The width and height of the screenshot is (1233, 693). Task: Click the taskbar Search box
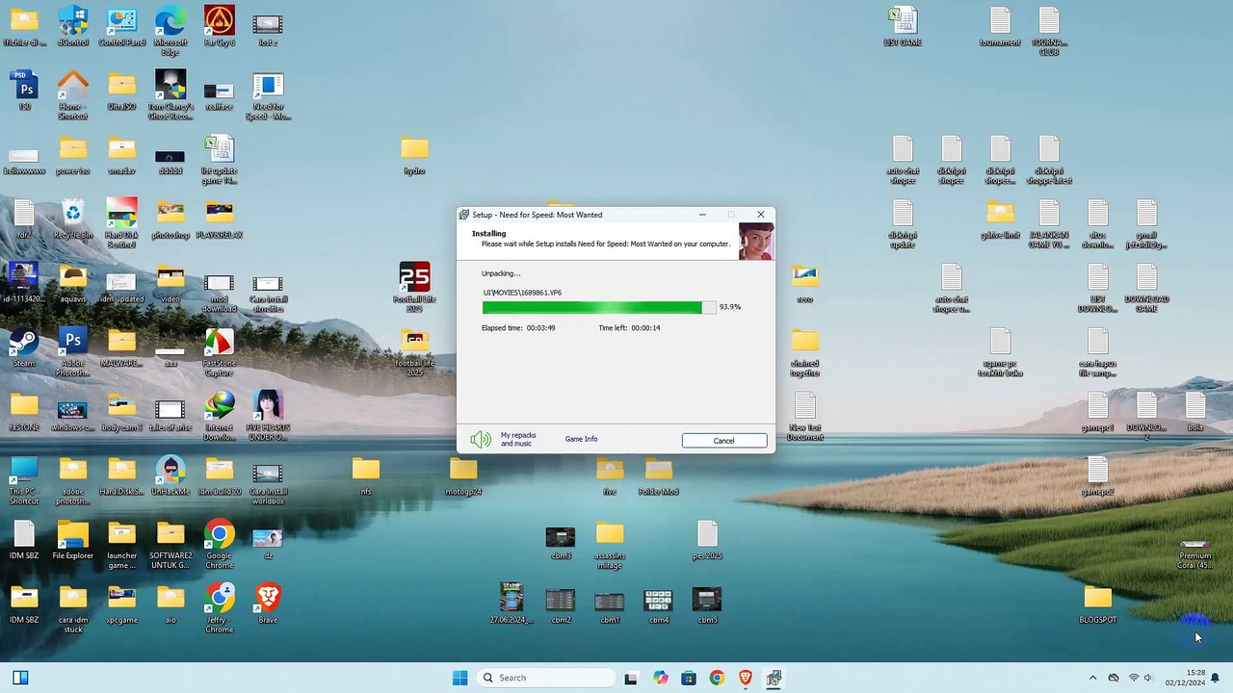[x=545, y=678]
